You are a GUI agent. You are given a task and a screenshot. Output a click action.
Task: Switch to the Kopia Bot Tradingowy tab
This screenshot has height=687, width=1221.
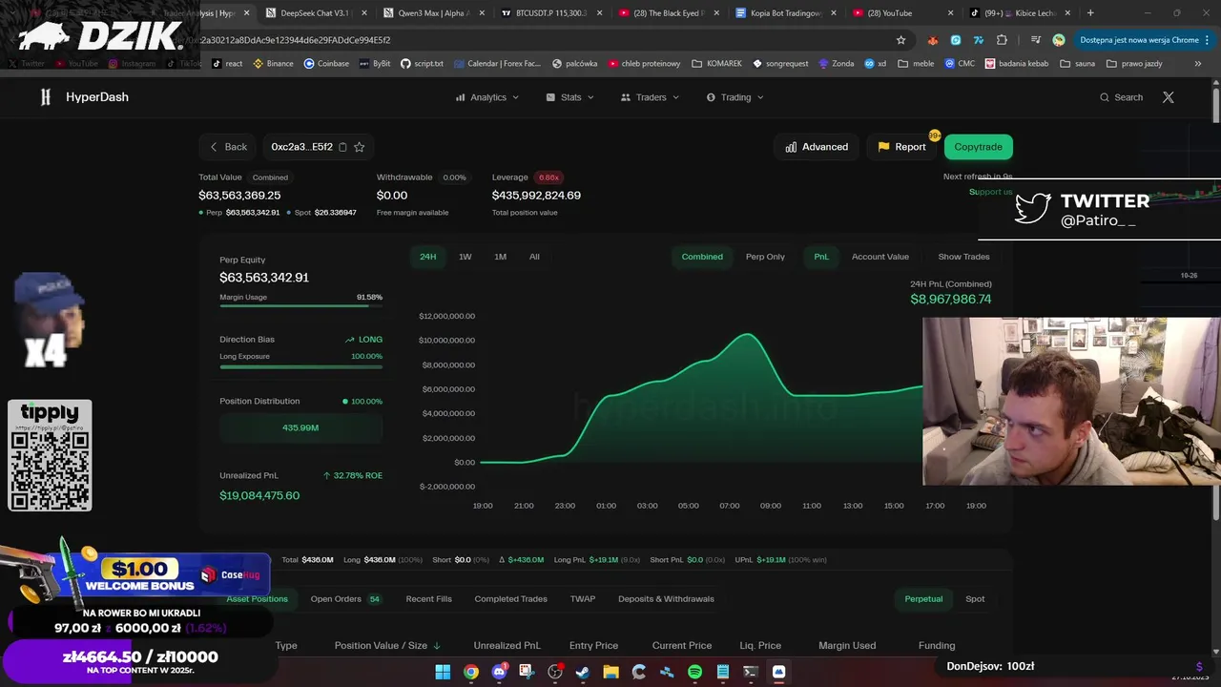coord(784,13)
